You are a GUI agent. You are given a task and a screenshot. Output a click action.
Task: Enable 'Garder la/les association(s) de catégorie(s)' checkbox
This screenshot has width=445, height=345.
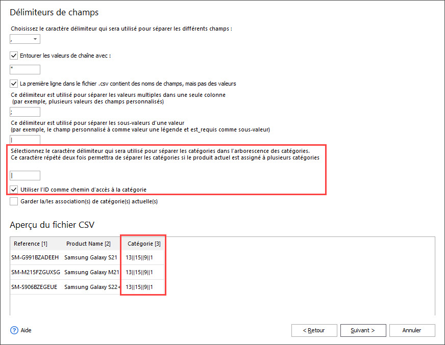14,201
